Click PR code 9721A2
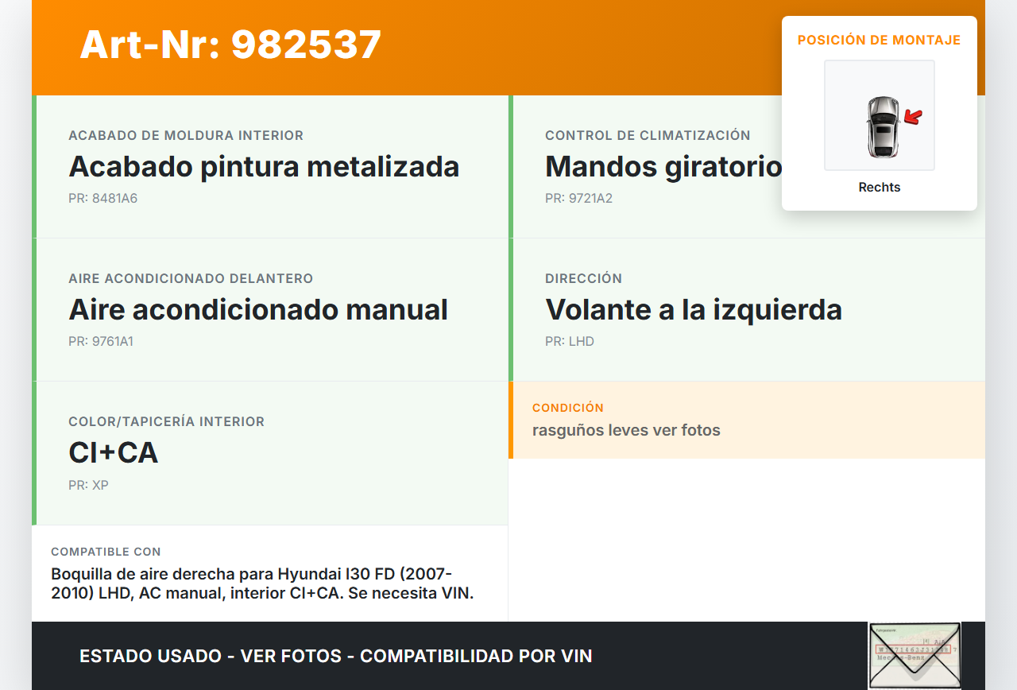The height and width of the screenshot is (690, 1017). coord(579,199)
